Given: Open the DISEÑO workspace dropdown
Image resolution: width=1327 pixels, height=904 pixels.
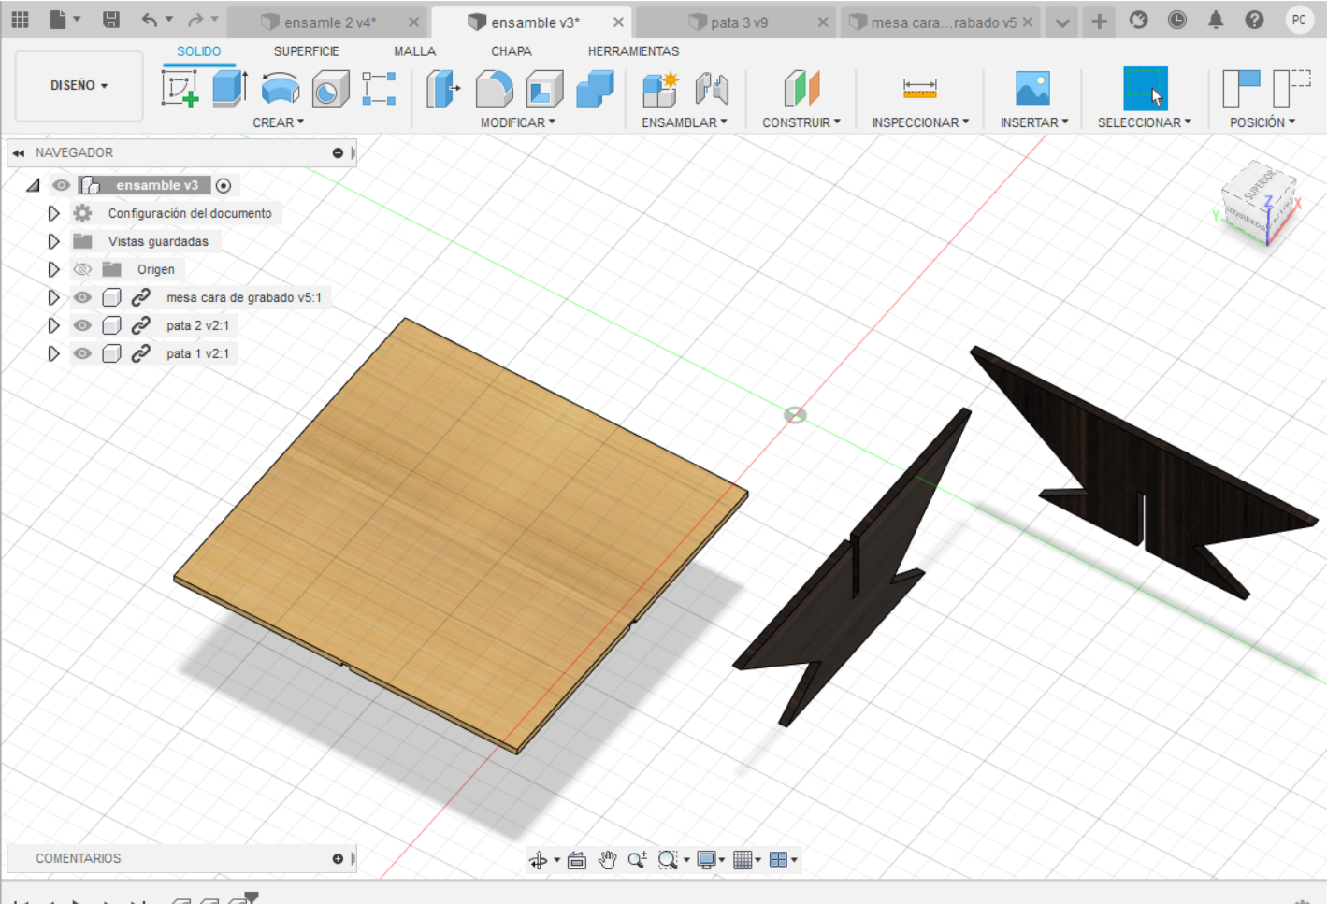Looking at the screenshot, I should click(x=79, y=85).
